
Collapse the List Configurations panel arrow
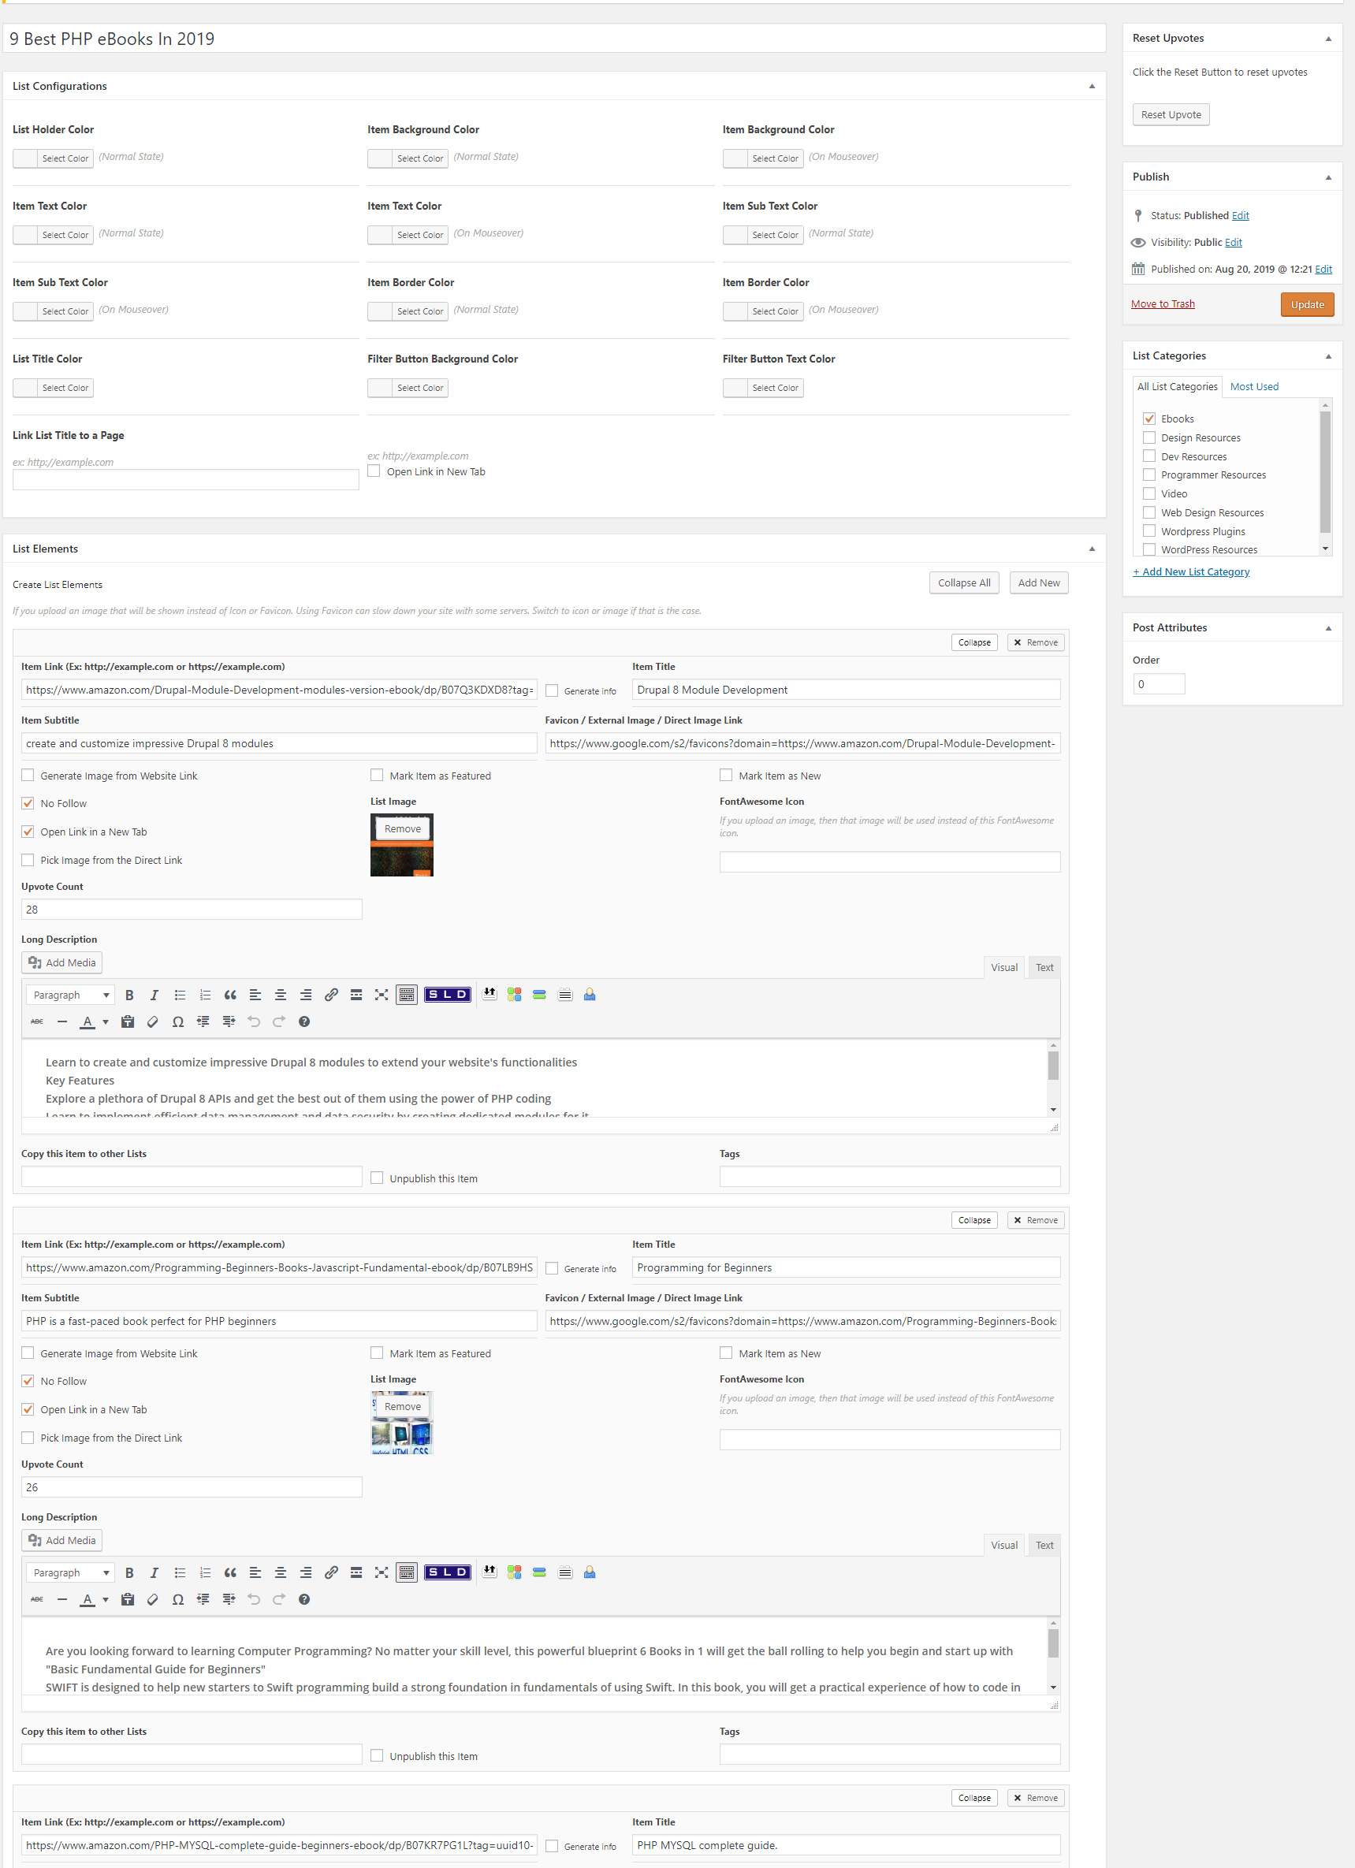1092,87
